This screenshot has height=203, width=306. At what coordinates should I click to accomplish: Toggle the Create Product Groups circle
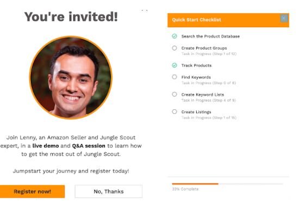point(174,48)
